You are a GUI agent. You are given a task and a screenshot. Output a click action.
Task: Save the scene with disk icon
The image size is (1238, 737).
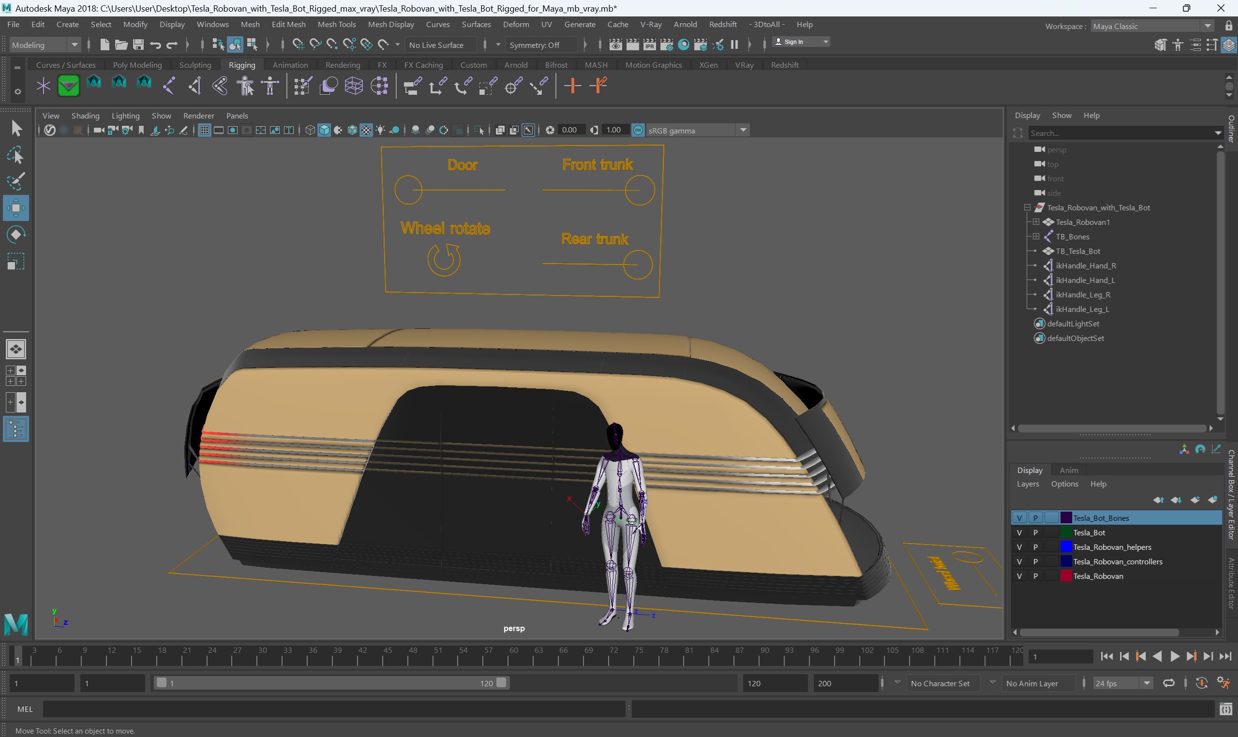coord(138,44)
